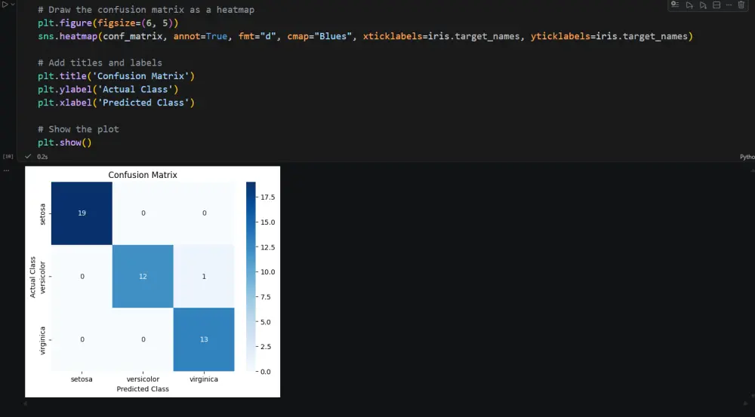Viewport: 755px width, 417px height.
Task: Click the 17.5 colorbar tick value
Action: coord(268,198)
